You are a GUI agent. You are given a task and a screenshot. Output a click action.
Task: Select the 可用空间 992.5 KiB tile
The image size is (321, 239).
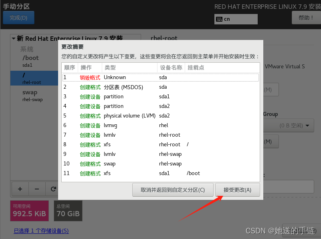pos(29,211)
